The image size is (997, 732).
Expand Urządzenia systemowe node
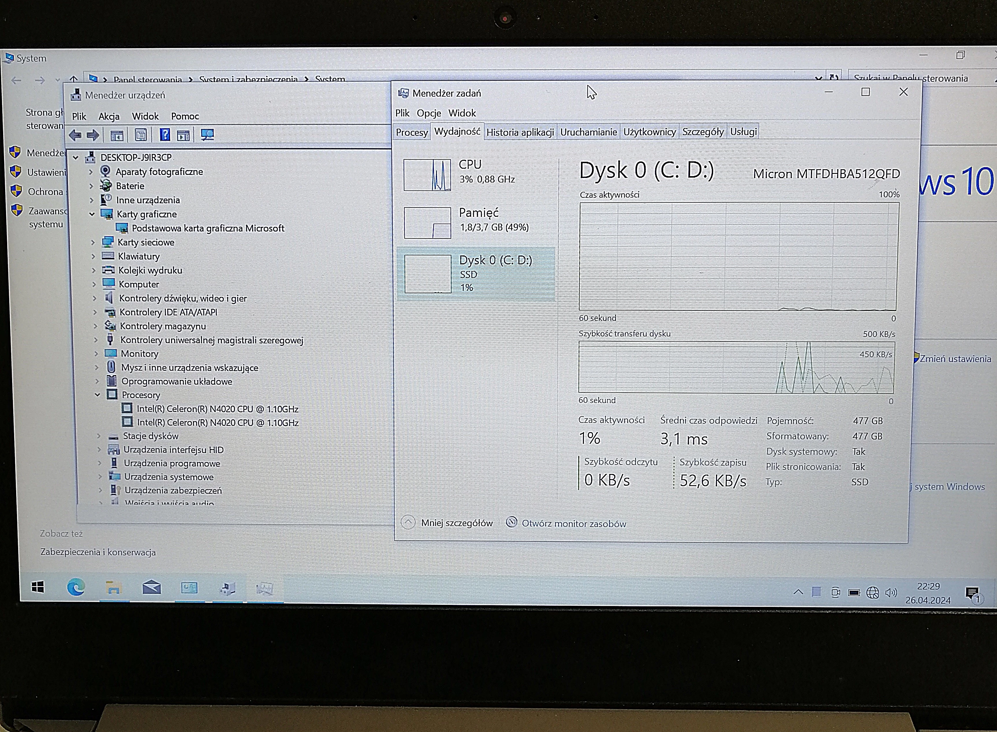[x=100, y=477]
